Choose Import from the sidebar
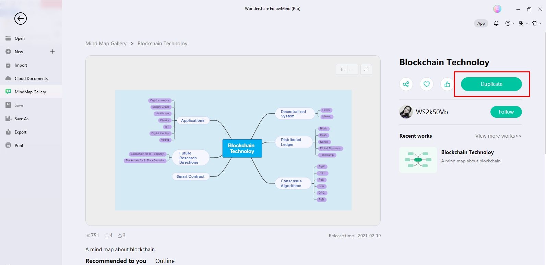The width and height of the screenshot is (546, 265). [x=31, y=65]
